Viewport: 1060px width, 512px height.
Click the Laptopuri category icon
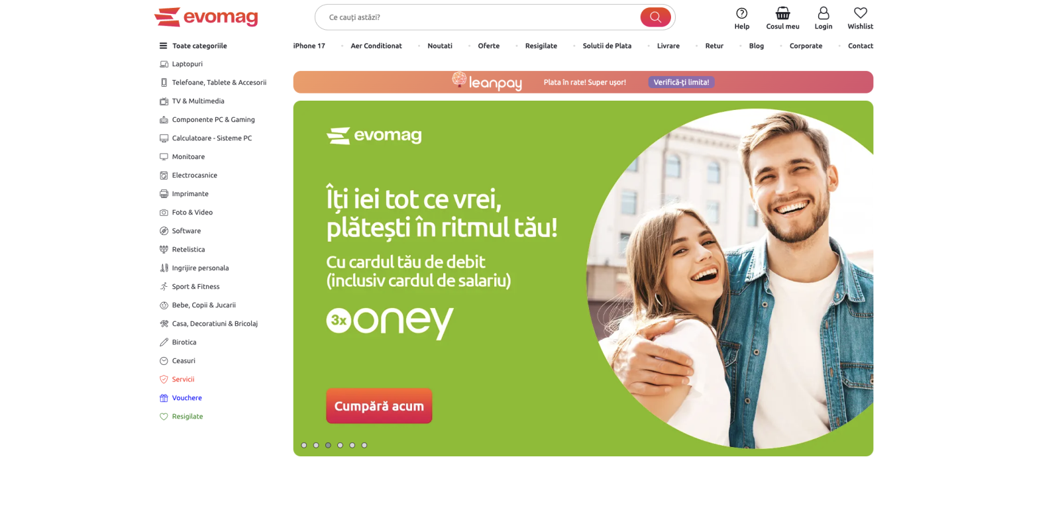point(164,64)
